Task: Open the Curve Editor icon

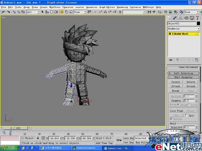Action: click(166, 12)
